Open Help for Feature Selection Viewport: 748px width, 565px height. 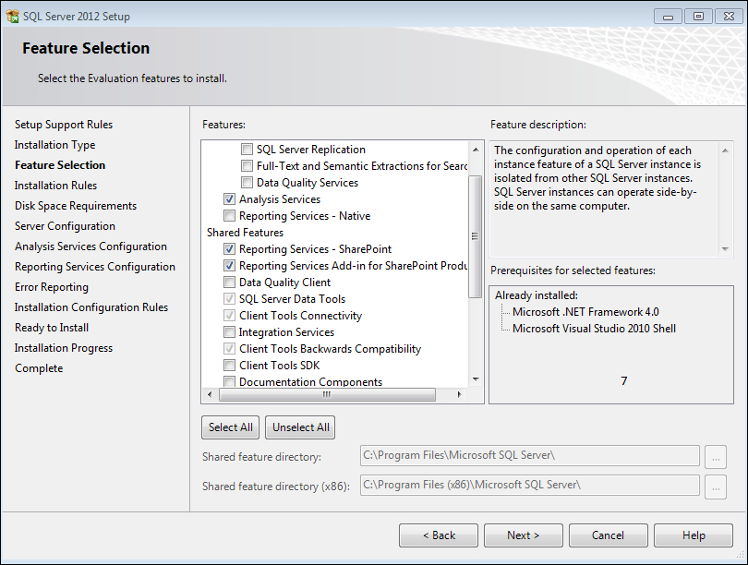pyautogui.click(x=694, y=535)
